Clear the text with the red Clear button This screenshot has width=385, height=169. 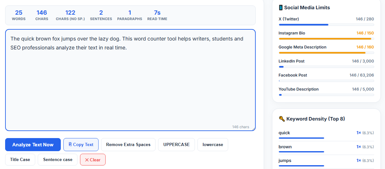tap(93, 159)
